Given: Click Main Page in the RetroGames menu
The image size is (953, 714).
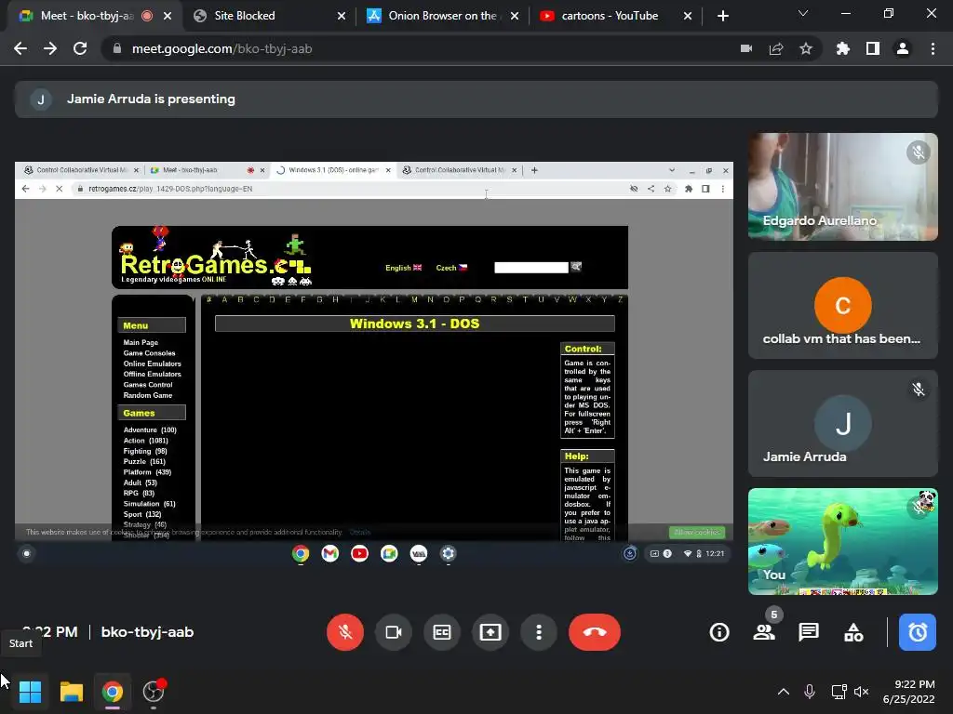Looking at the screenshot, I should tap(141, 342).
